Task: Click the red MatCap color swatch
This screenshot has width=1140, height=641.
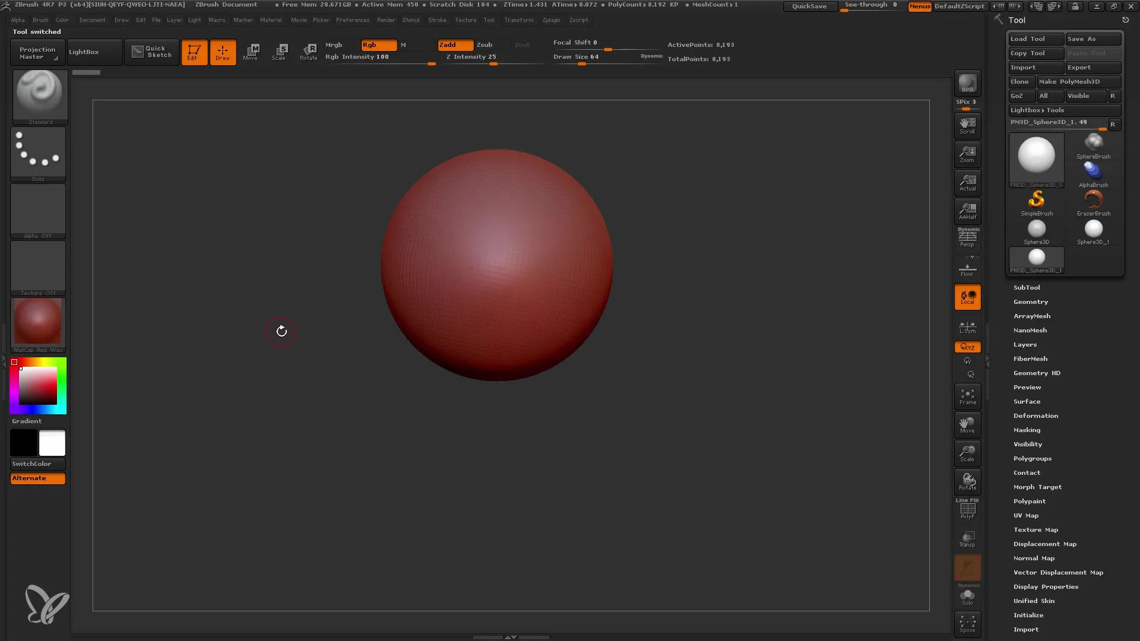Action: (37, 325)
